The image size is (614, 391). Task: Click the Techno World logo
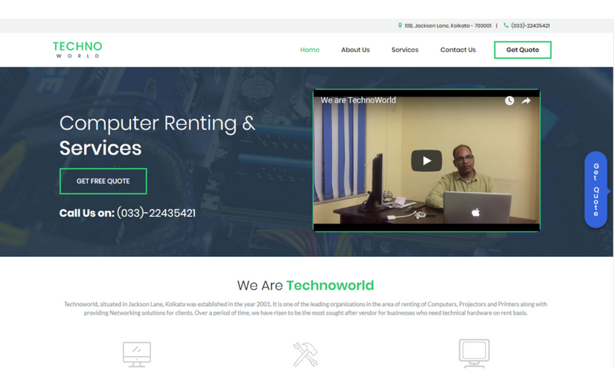[x=77, y=50]
